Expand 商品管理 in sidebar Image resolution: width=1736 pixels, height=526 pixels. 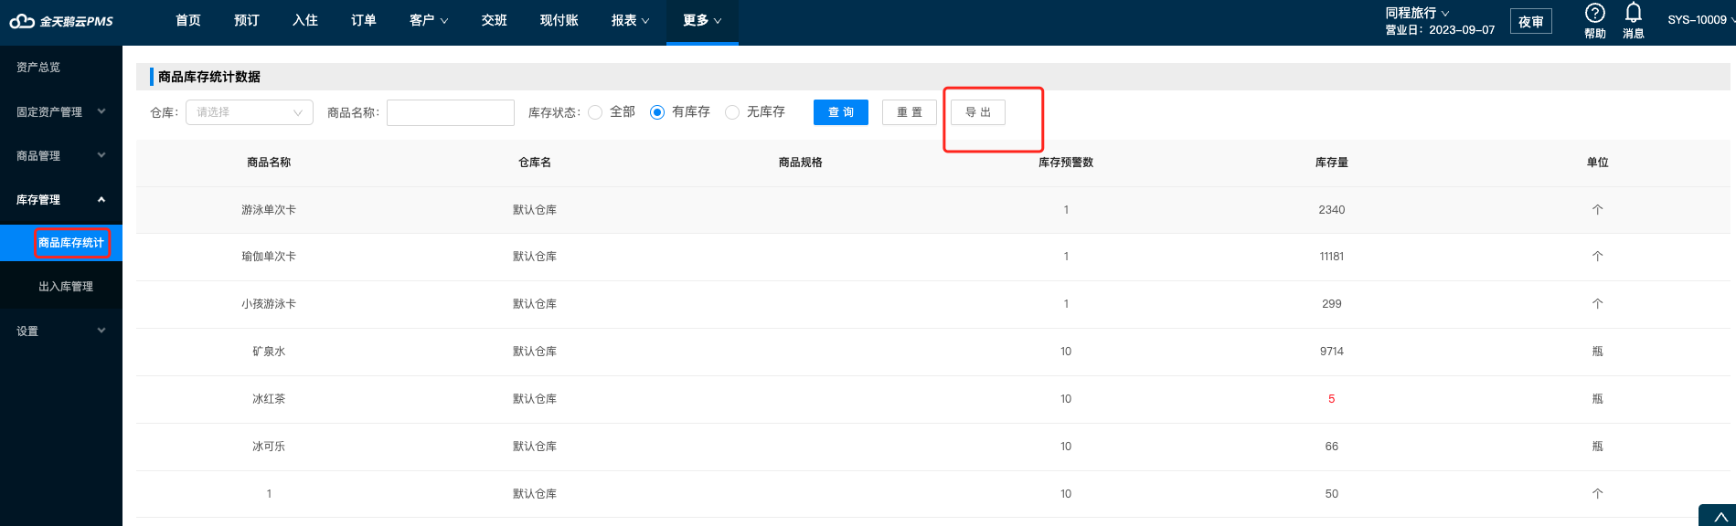pyautogui.click(x=61, y=155)
